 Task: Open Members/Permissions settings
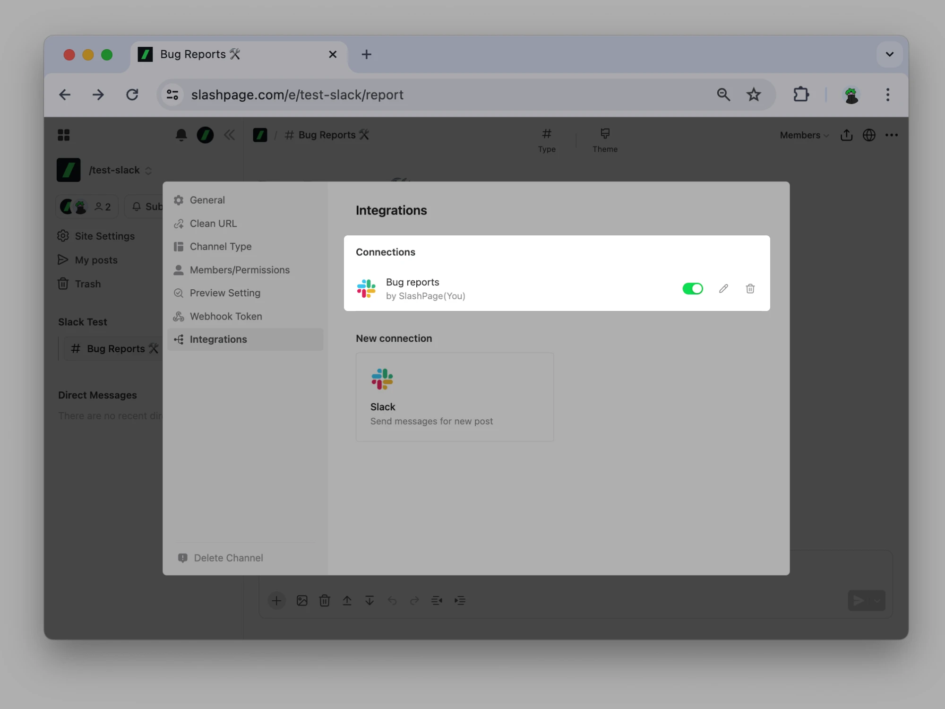245,270
